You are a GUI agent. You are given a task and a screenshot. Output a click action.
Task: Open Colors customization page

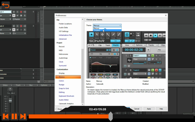click(61, 81)
